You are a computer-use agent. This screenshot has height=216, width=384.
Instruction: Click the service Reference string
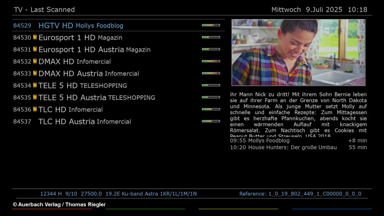point(300,194)
